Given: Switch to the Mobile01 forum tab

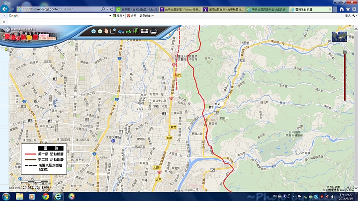Looking at the screenshot, I should coord(137,9).
